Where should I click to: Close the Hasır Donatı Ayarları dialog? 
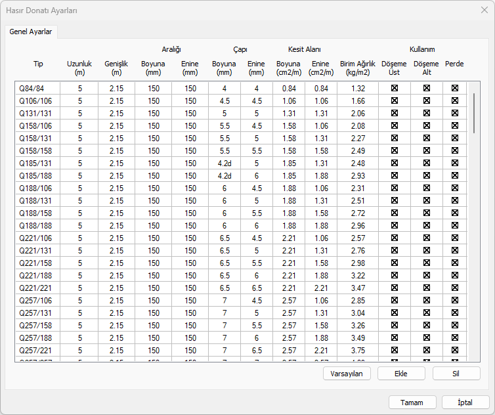click(x=484, y=10)
